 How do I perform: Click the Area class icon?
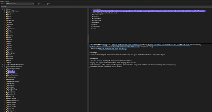[7, 15]
